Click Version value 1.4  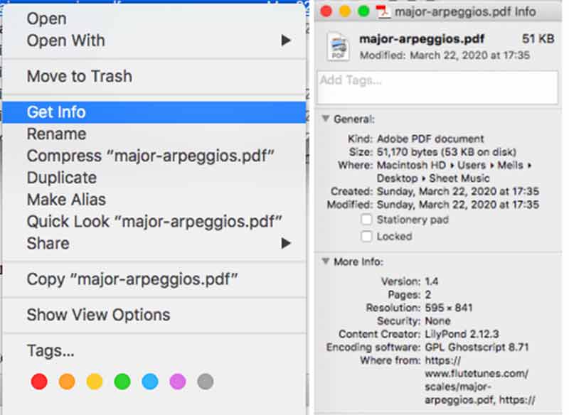click(x=432, y=281)
